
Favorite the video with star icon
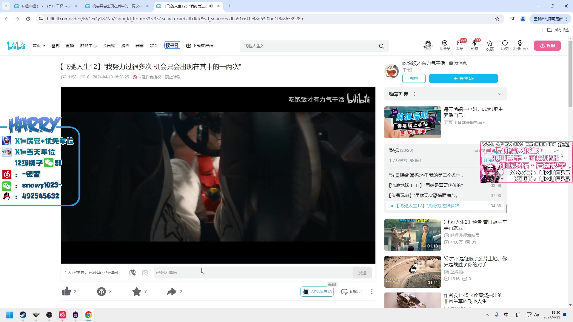(x=137, y=291)
